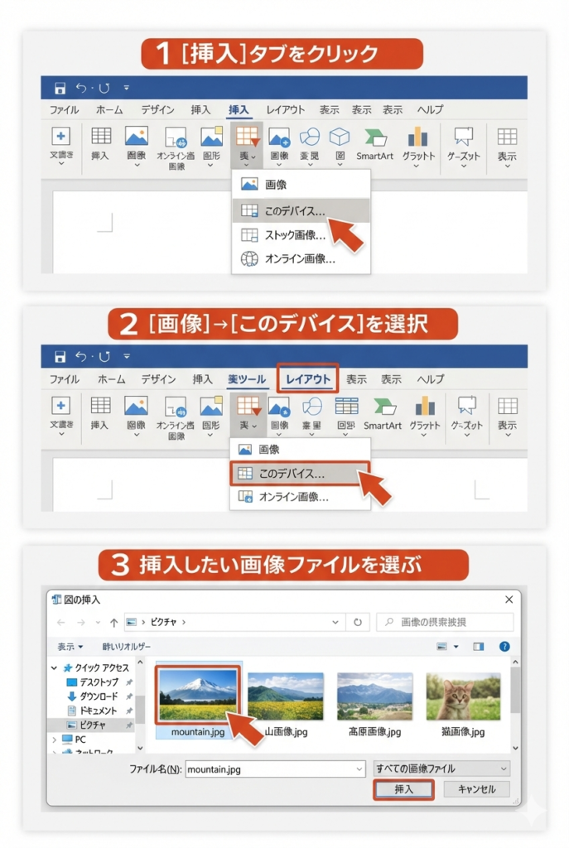The height and width of the screenshot is (848, 569).
Task: Click the オンライン画像 ribbon button in the top Word window
Action: point(176,147)
